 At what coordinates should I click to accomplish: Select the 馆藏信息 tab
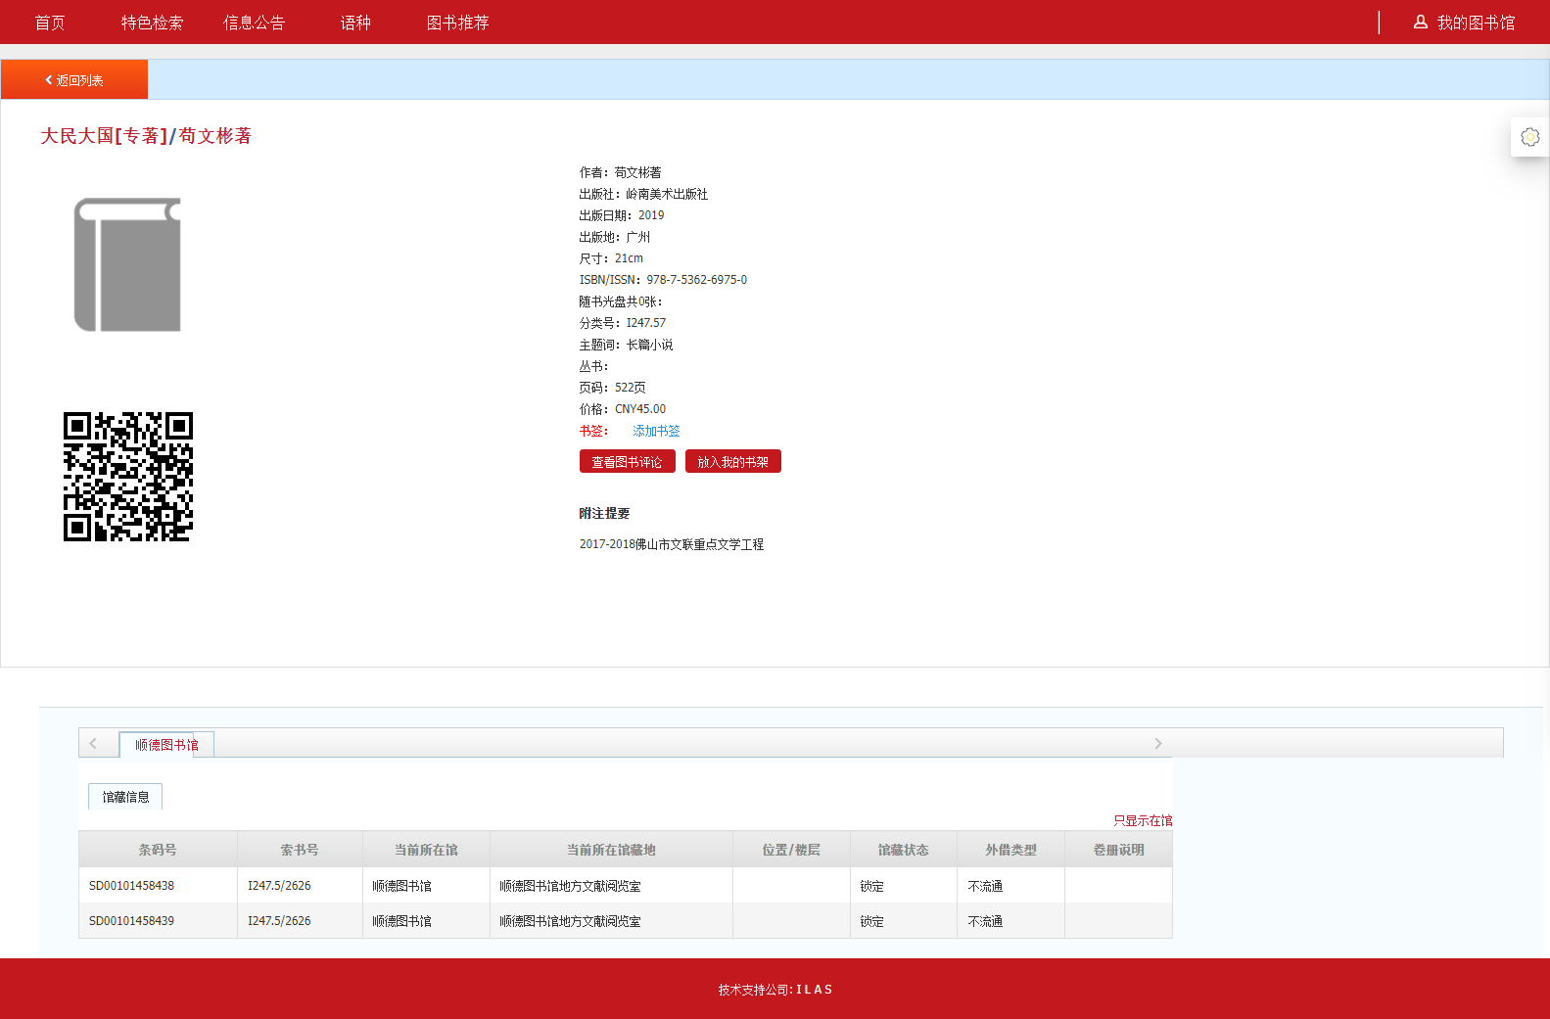click(x=125, y=797)
